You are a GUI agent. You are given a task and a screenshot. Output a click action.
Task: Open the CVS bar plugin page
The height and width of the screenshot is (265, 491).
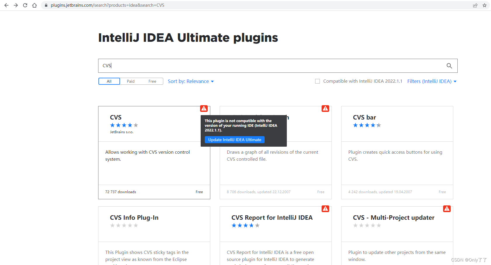(364, 117)
